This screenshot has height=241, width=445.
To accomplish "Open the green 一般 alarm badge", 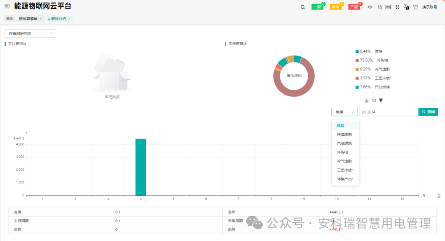I will (317, 7).
